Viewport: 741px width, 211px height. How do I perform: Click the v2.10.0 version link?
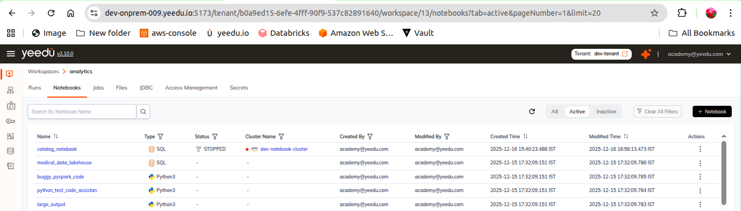tap(65, 54)
